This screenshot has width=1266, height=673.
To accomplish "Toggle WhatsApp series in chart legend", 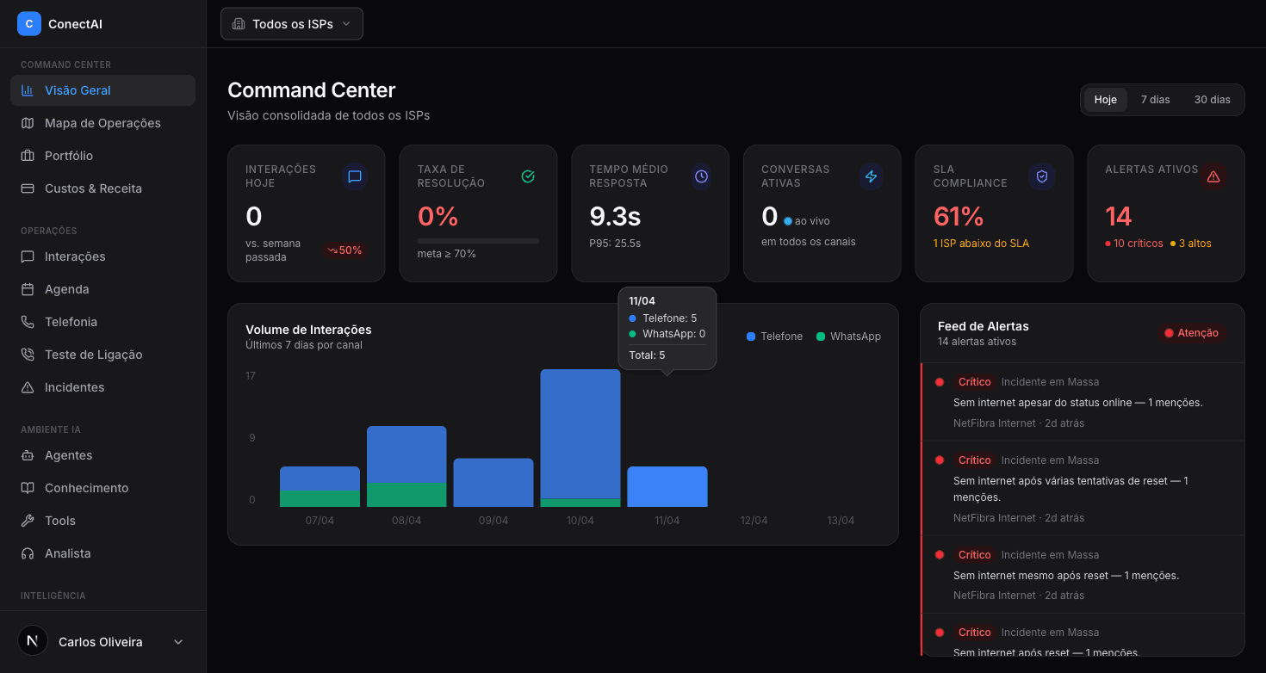I will pyautogui.click(x=848, y=336).
